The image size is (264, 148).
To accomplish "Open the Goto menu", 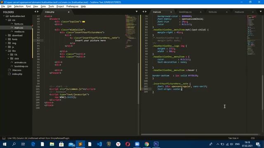I will (x=43, y=7).
